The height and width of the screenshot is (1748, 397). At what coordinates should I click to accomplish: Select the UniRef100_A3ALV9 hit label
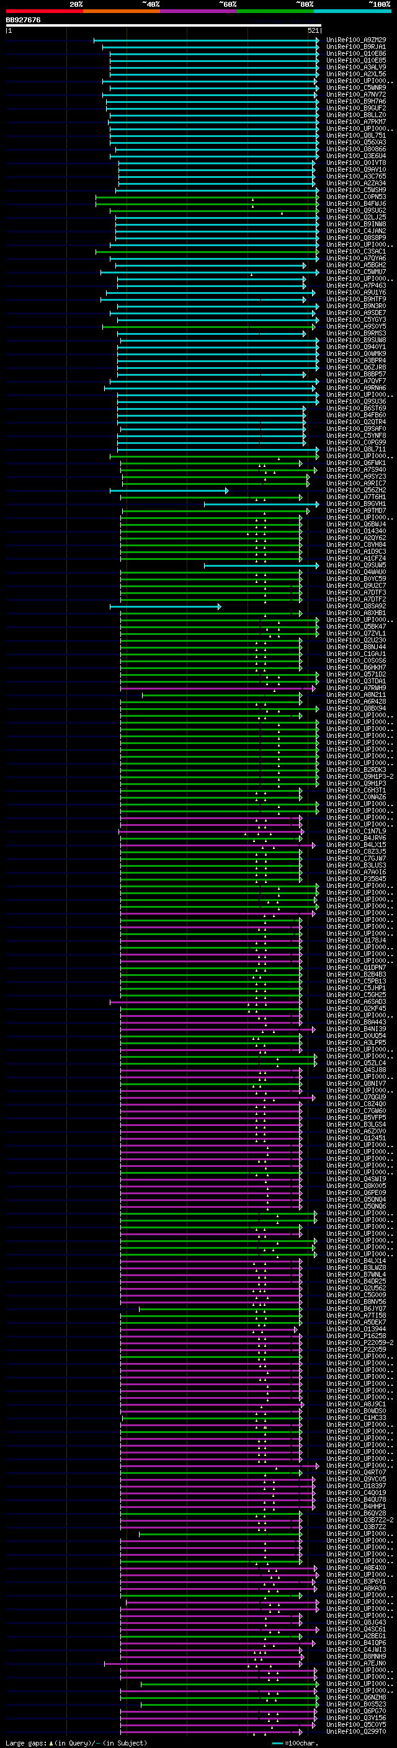356,67
